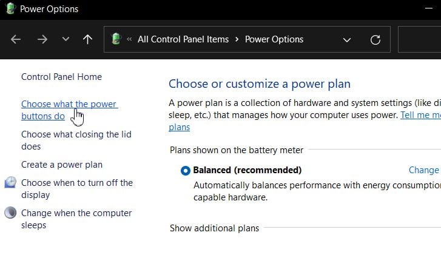Screen dimensions: 441x267
Task: Go back with the left arrow button
Action: pyautogui.click(x=16, y=39)
